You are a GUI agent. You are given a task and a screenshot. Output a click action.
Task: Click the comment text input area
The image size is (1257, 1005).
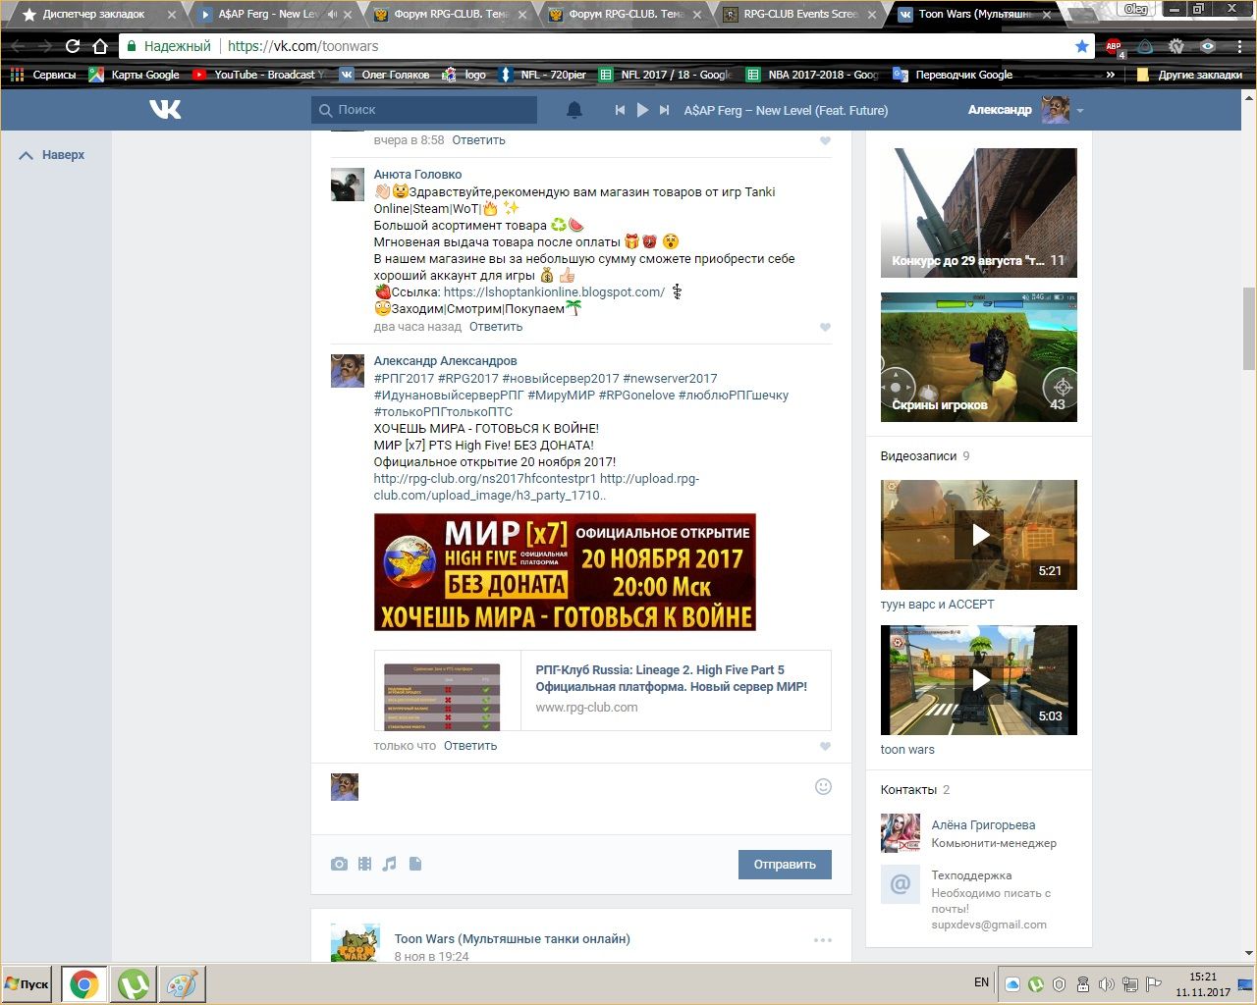click(587, 799)
